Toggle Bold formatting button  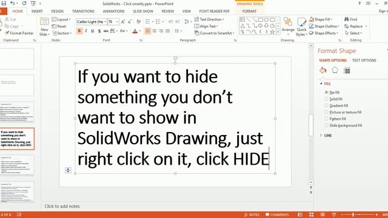click(79, 31)
